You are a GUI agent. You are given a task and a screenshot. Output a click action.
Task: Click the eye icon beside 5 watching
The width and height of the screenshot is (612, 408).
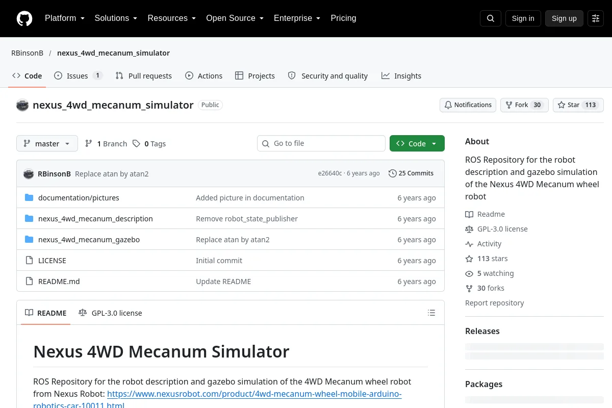[469, 273]
